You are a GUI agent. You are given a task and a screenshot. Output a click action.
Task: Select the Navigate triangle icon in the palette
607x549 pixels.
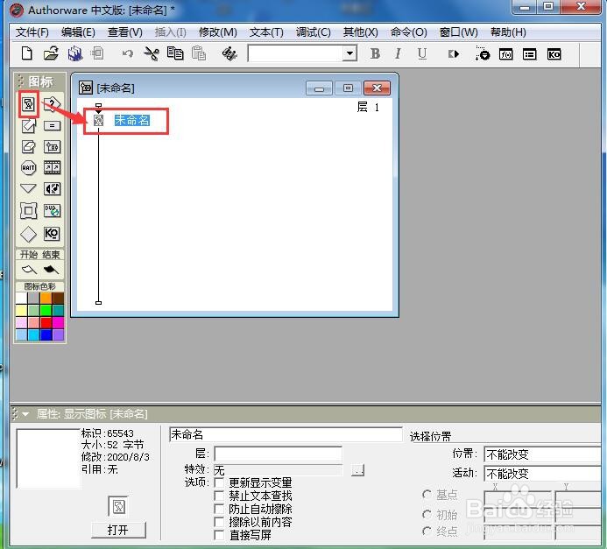pyautogui.click(x=28, y=188)
